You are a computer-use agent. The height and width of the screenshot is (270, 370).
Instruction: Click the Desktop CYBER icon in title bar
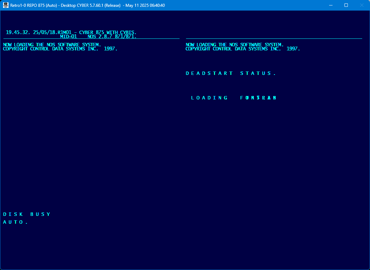(x=6, y=5)
